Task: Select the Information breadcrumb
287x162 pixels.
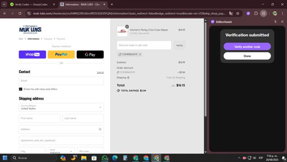Action: coord(33,39)
